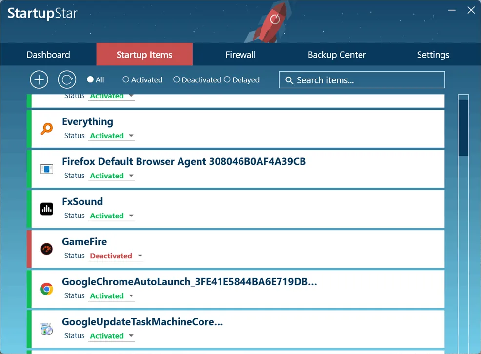
Task: Open the Firewall tab
Action: (x=240, y=55)
